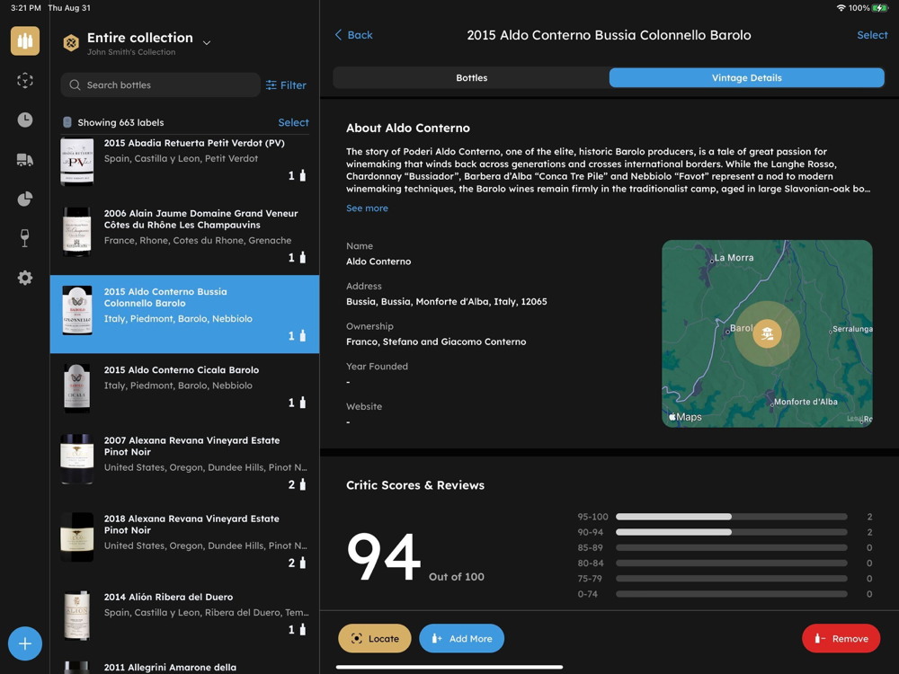Image resolution: width=899 pixels, height=674 pixels.
Task: Select 2015 Aldo Conterno Bussia Colonnello Barolo
Action: (184, 314)
